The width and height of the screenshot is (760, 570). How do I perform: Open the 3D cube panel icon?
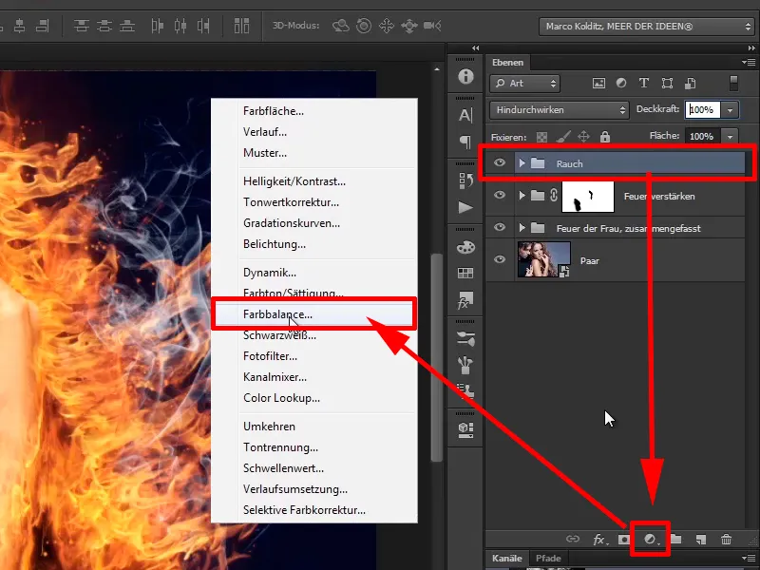(x=465, y=429)
